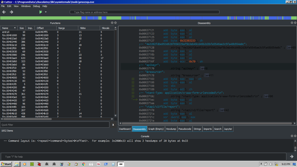Screen dimensions: 297x167
Task: Open the File menu
Action: coord(3,6)
